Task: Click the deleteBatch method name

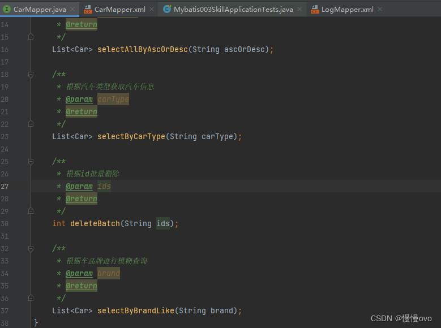Action: 95,224
